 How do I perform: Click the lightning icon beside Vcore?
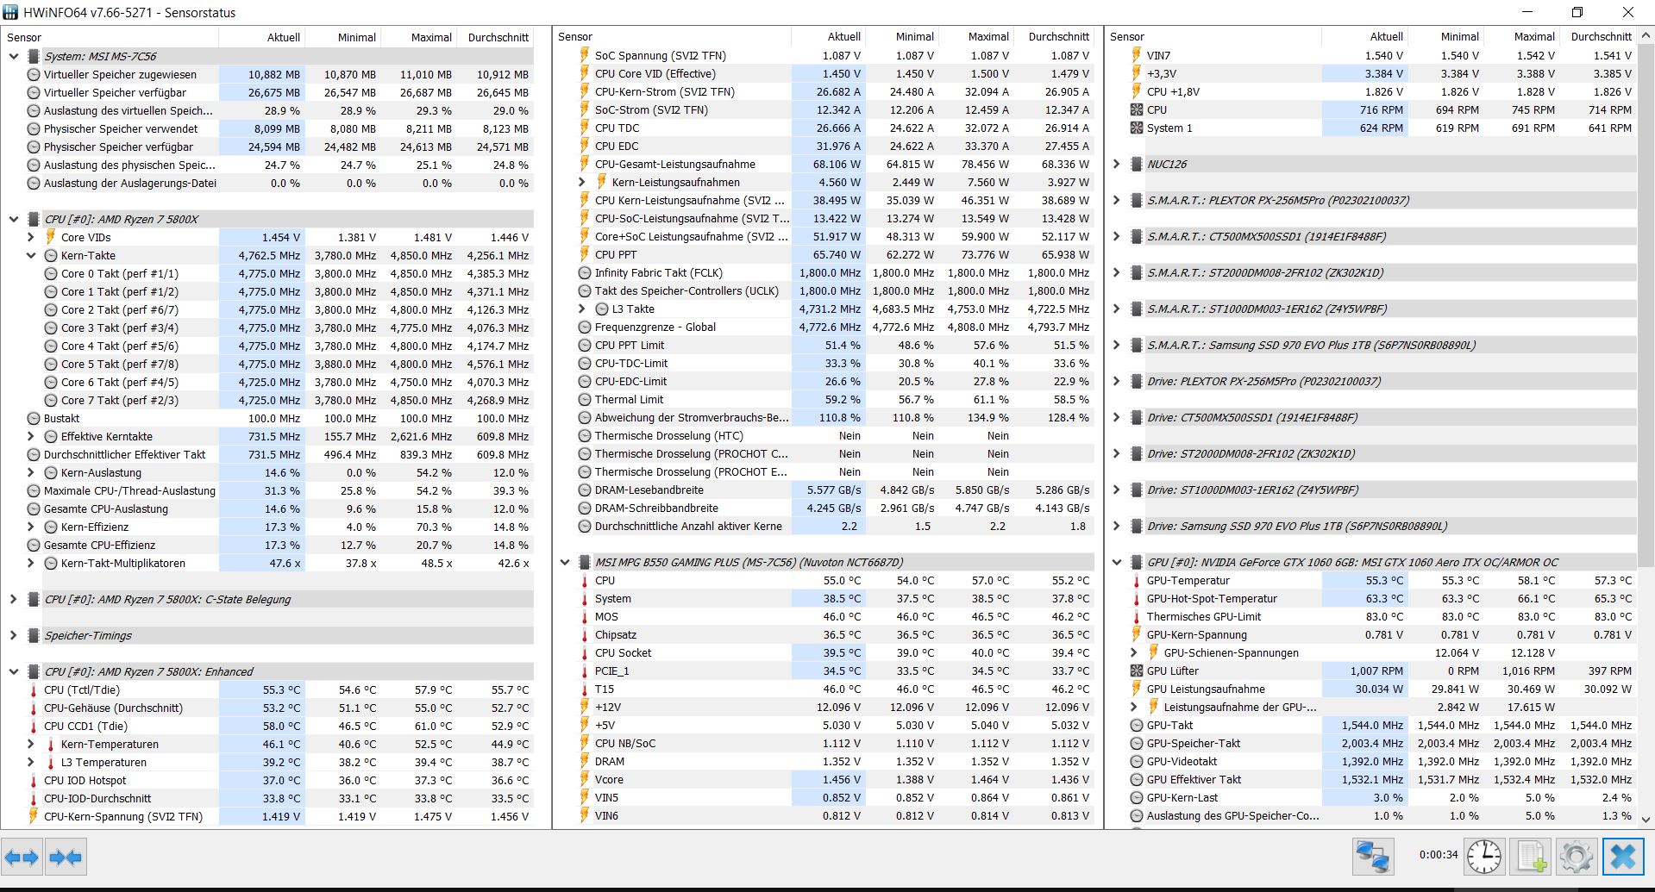click(x=585, y=779)
